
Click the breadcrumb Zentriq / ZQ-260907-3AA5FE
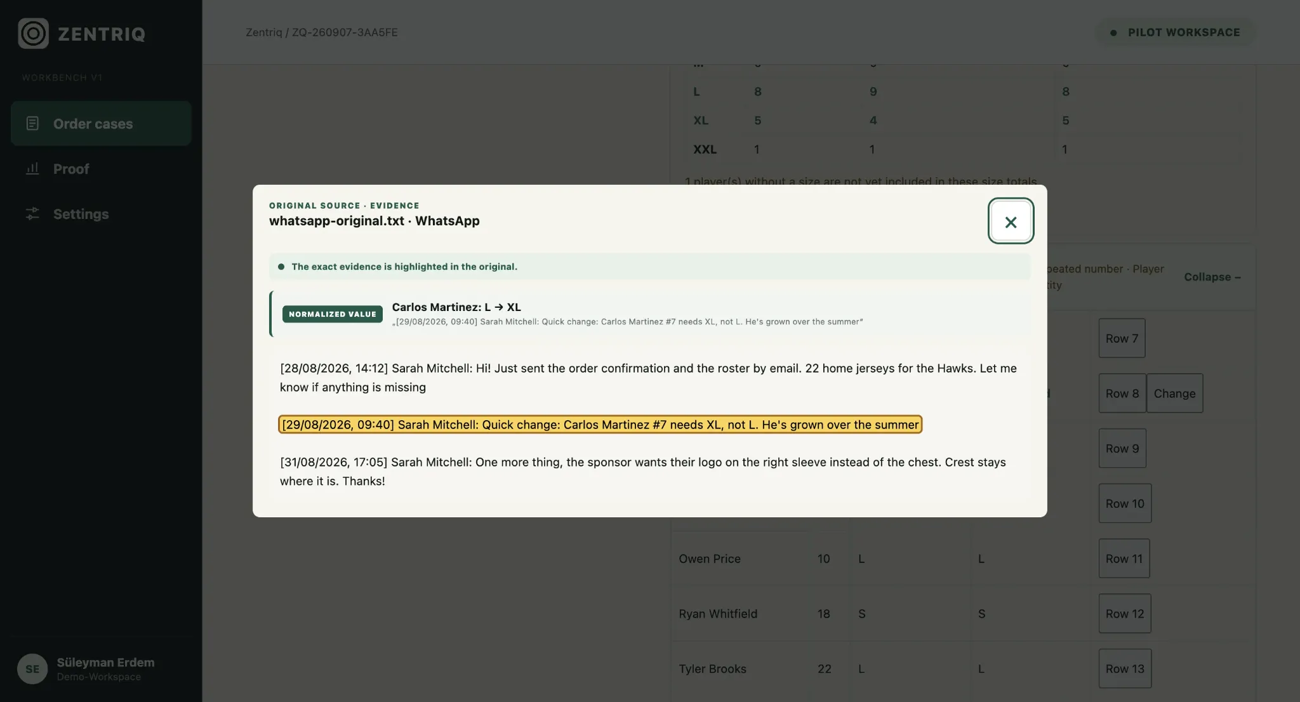(x=322, y=32)
